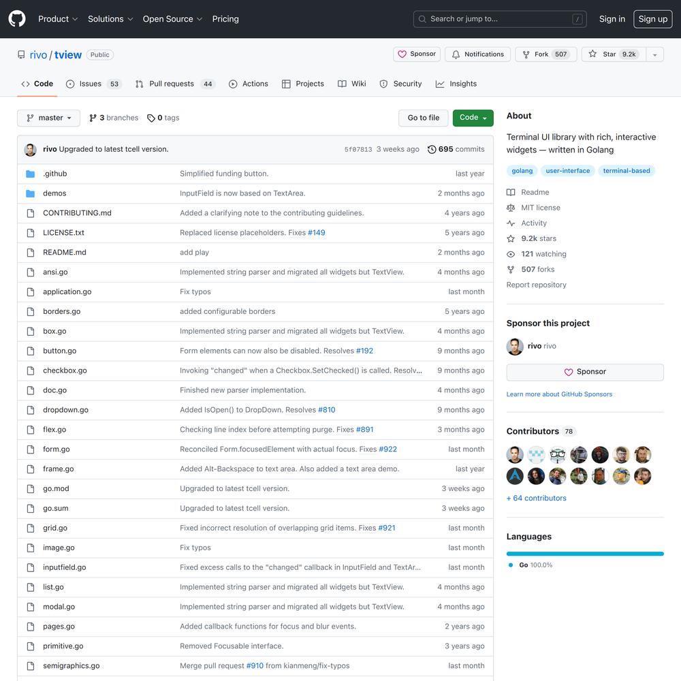This screenshot has width=681, height=681.
Task: Click the tview repository name
Action: click(67, 54)
